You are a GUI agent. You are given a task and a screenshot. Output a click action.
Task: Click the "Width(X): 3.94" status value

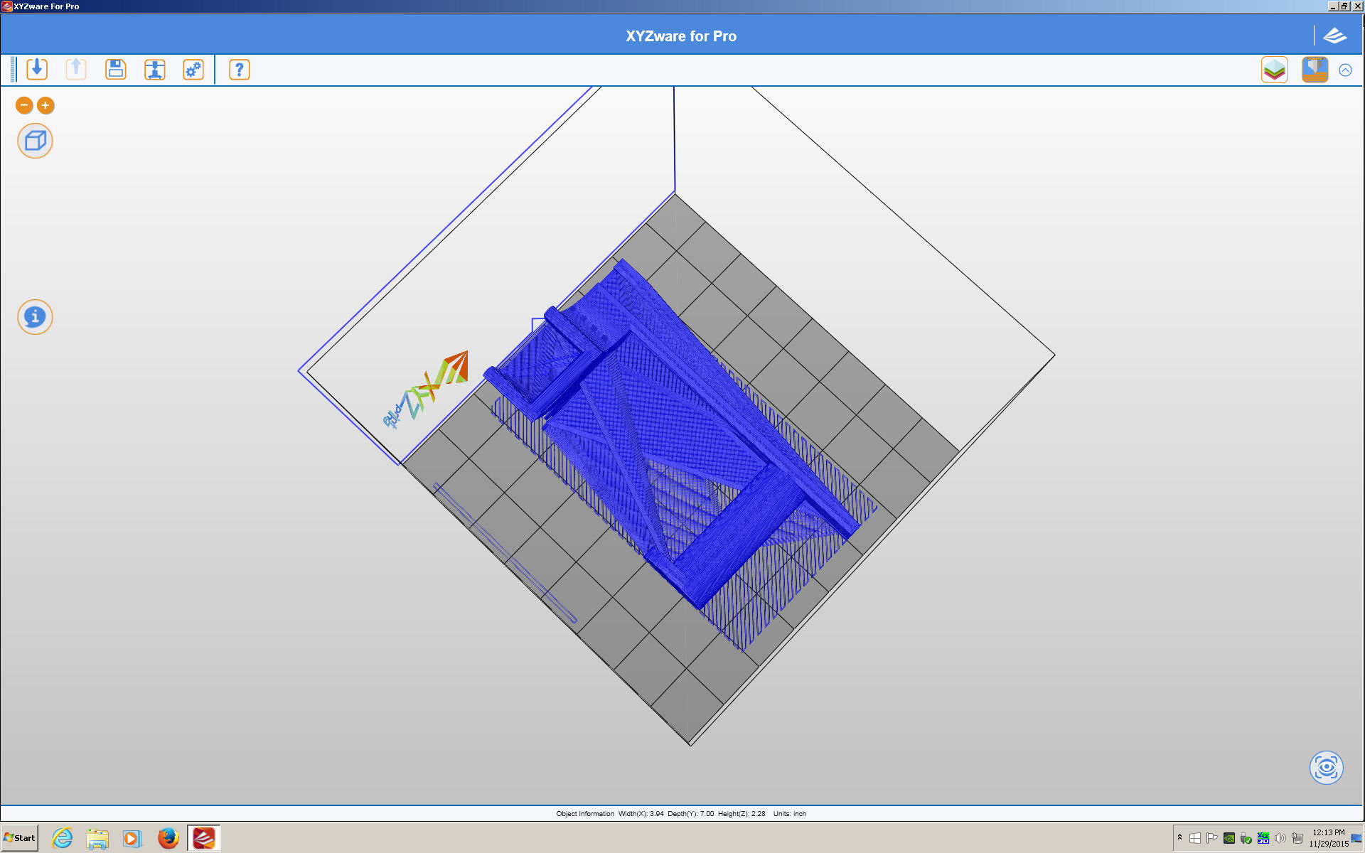click(x=641, y=814)
